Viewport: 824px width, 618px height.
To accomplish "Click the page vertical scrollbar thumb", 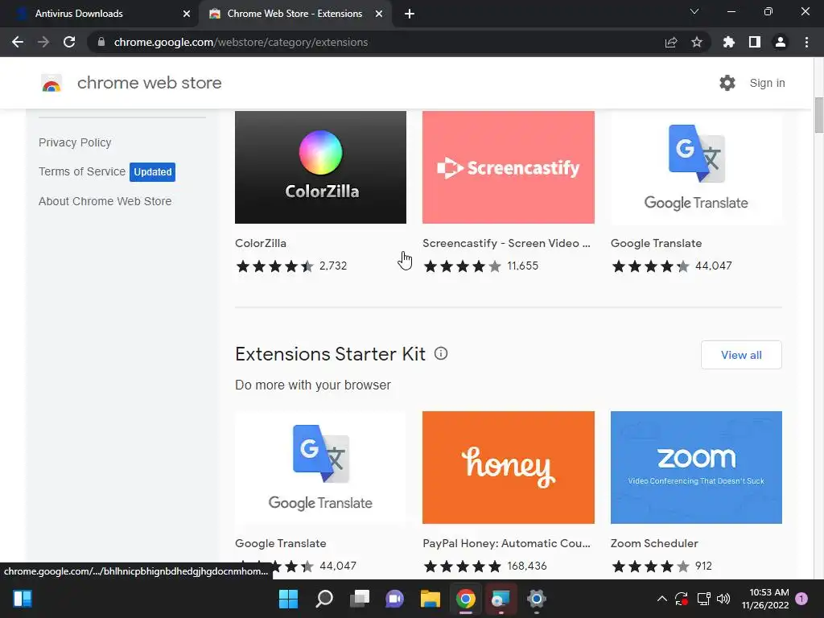I will tap(818, 116).
